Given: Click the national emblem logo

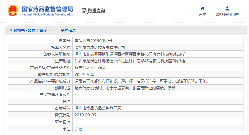Looking at the screenshot, I should pos(13,10).
